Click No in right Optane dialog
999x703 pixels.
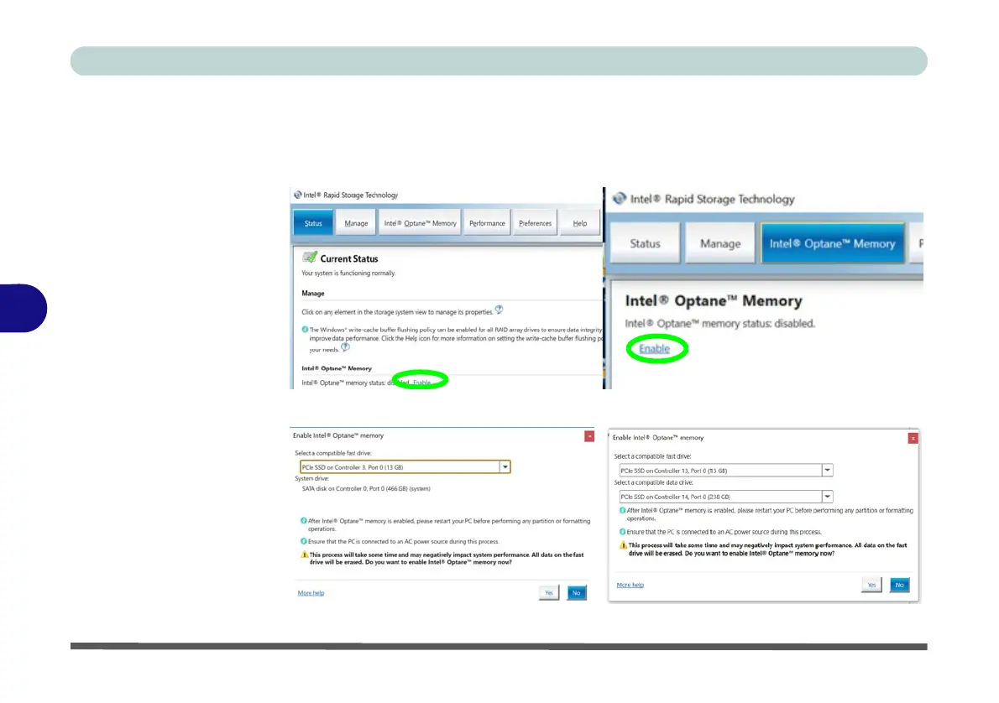click(x=900, y=585)
